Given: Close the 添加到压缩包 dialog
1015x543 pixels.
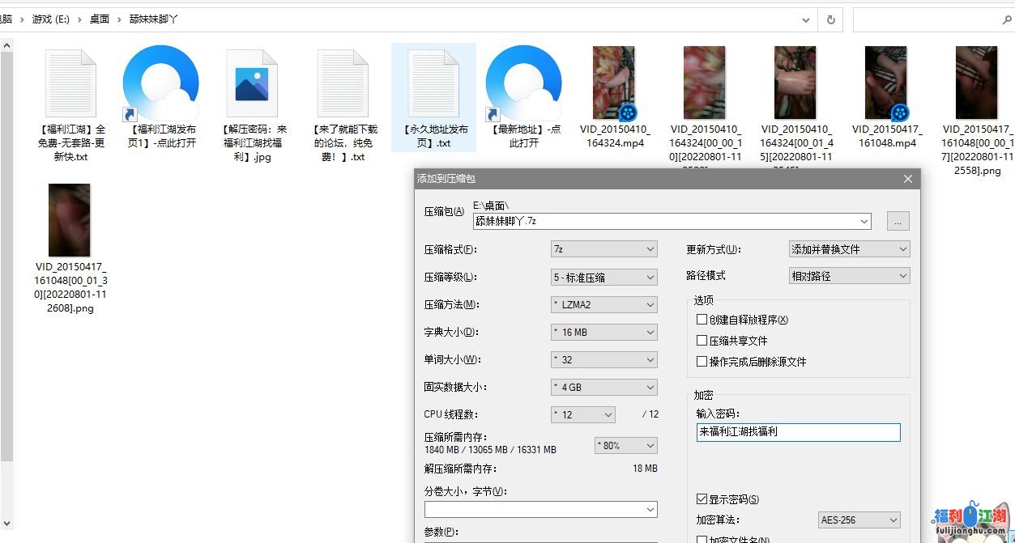Looking at the screenshot, I should click(x=908, y=179).
